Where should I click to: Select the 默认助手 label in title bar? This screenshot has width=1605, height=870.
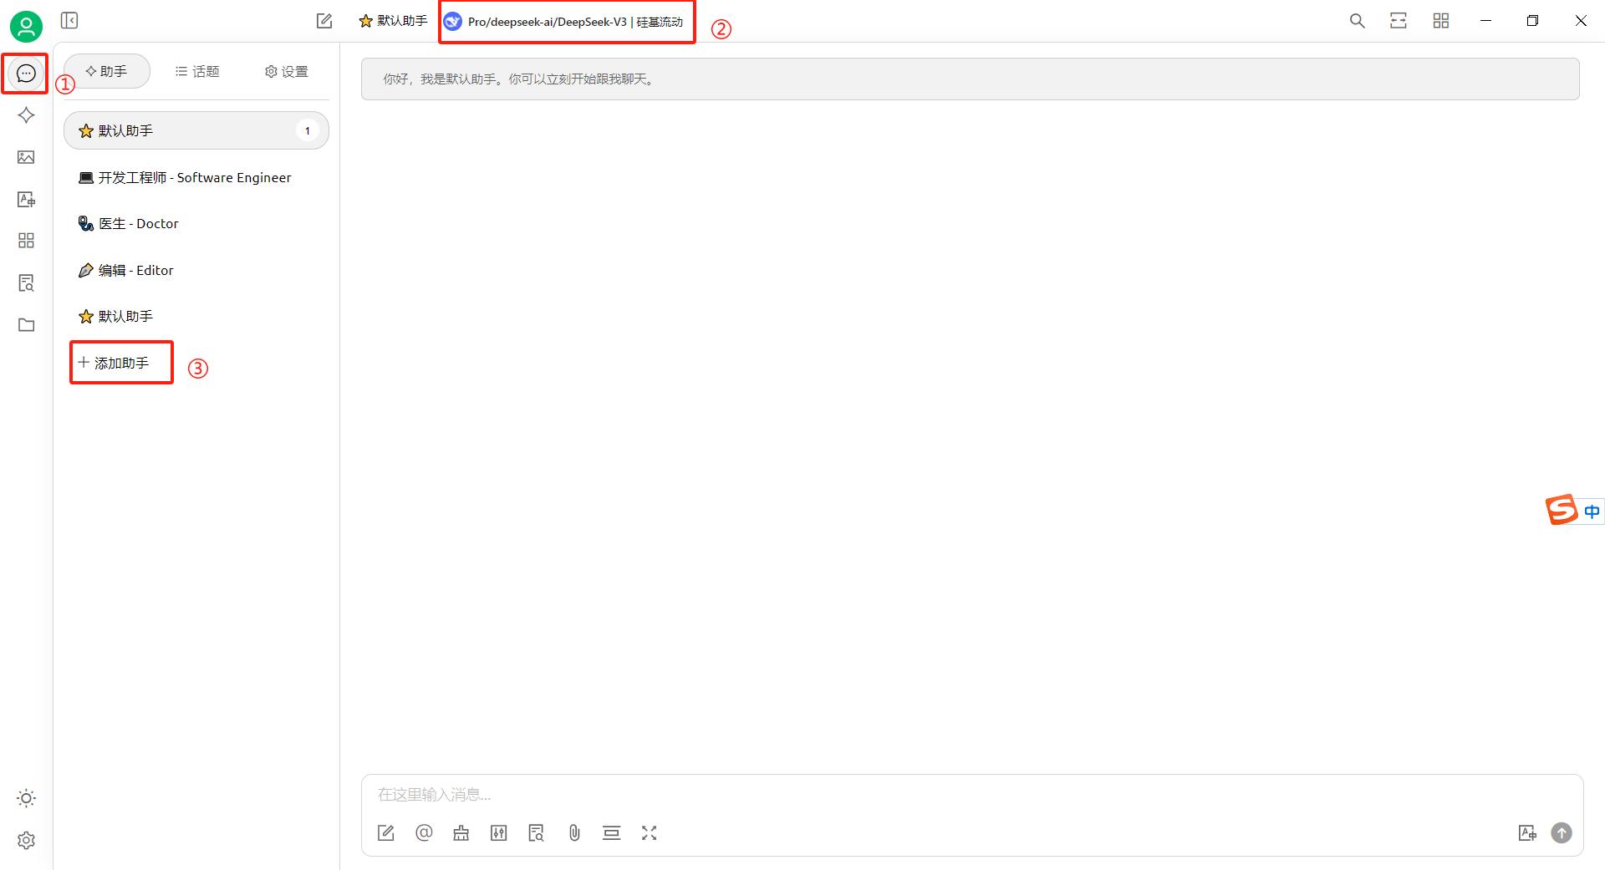(x=393, y=21)
